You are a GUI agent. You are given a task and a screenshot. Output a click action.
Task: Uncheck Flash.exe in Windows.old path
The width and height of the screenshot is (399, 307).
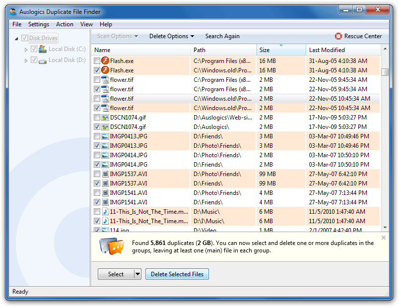[97, 70]
